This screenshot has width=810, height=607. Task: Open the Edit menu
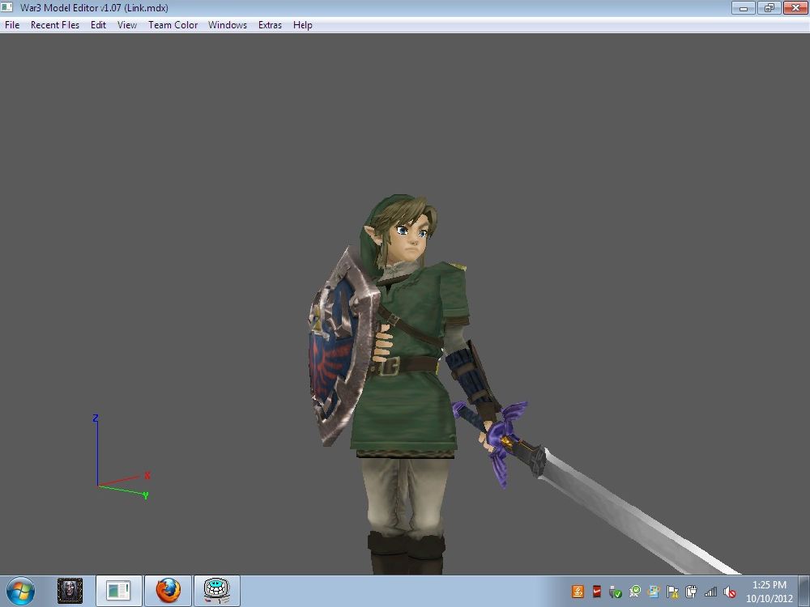click(98, 25)
